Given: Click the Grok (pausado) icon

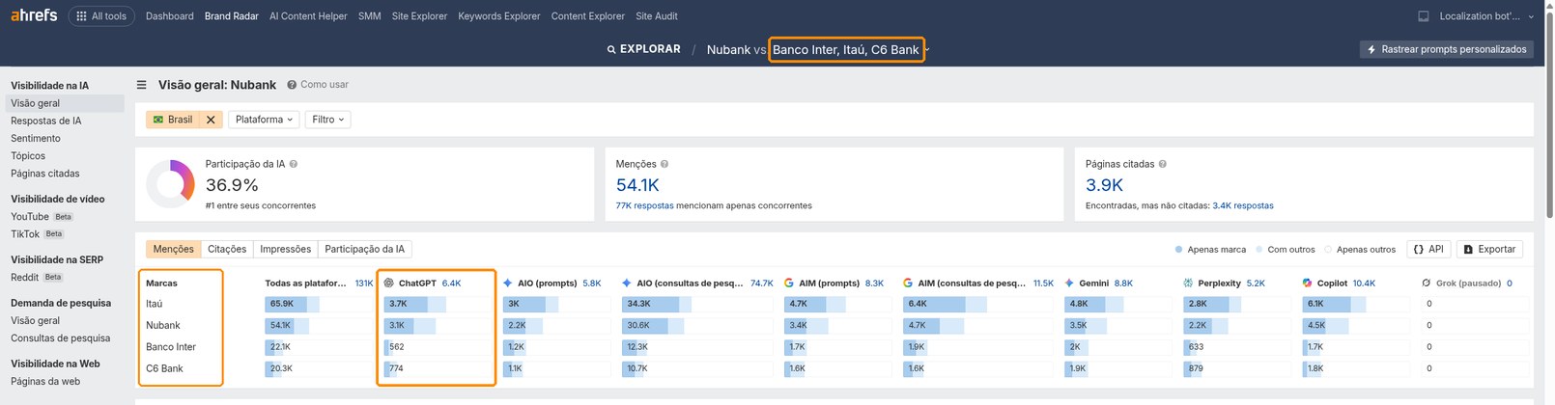Looking at the screenshot, I should [1427, 283].
